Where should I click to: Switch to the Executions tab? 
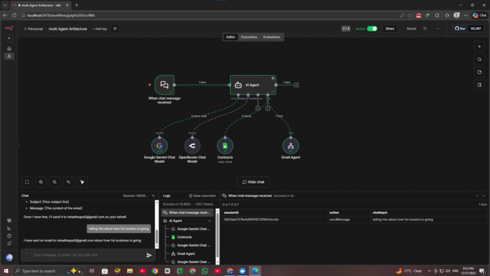coord(249,37)
